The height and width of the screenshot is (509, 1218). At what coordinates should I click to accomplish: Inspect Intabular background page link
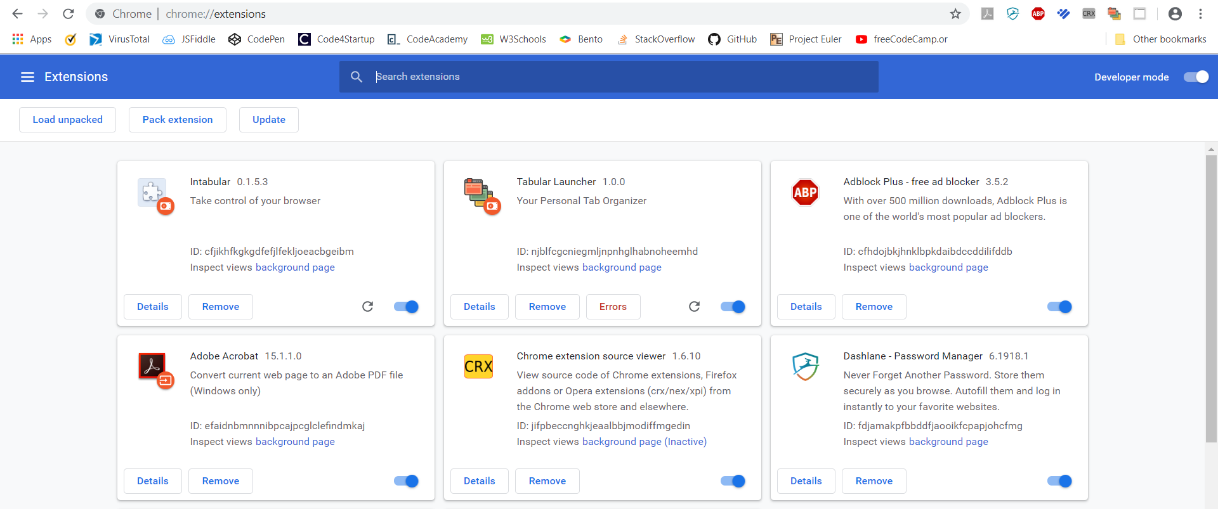295,267
